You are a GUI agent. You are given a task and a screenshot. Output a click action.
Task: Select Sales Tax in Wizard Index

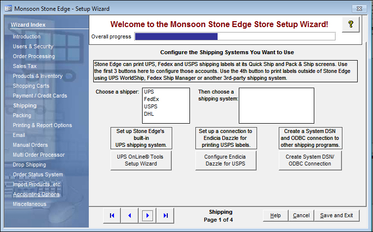coord(25,66)
